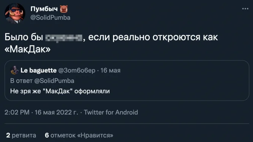Click the 16 мая 2022 г. date
This screenshot has width=253, height=142.
point(56,112)
